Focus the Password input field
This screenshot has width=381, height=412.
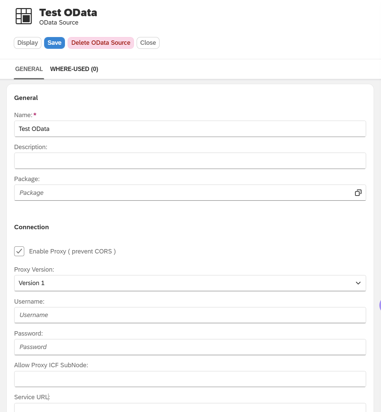pyautogui.click(x=190, y=347)
